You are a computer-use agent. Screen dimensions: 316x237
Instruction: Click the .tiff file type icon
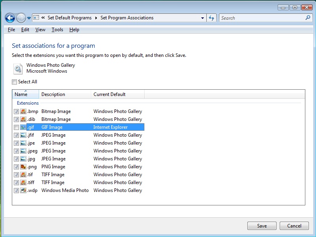point(23,182)
